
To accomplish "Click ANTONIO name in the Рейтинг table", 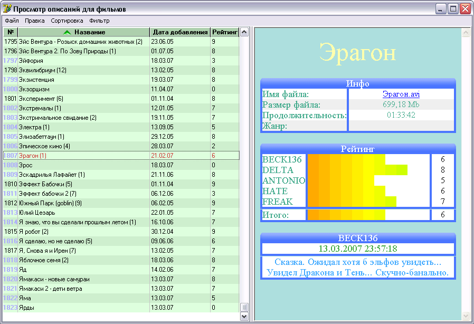I will click(x=283, y=180).
